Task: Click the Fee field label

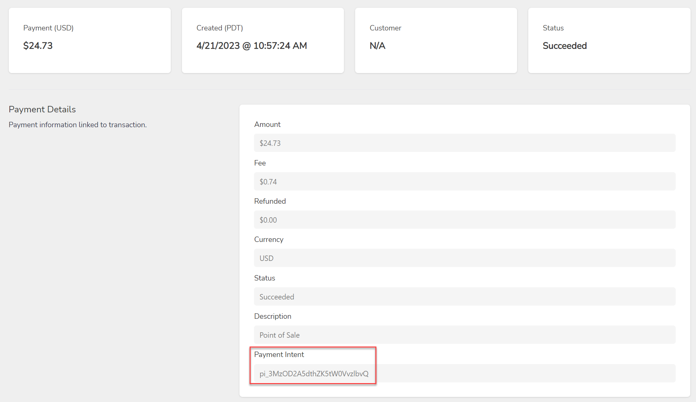Action: coord(260,163)
